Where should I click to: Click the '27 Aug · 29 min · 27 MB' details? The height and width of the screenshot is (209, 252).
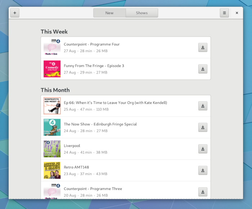[86, 73]
